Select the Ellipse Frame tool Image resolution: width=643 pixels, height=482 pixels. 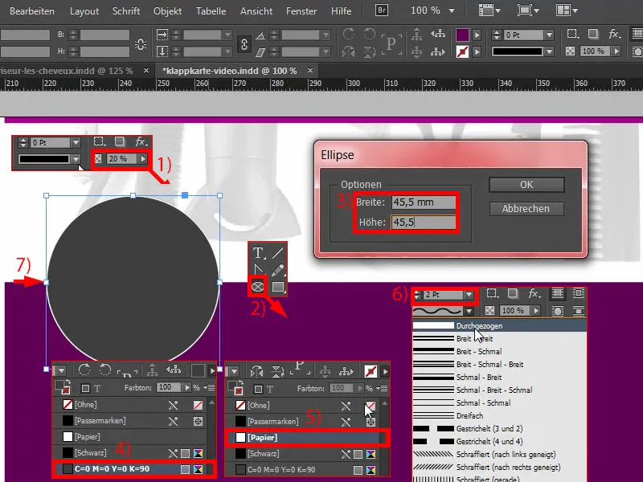(x=257, y=286)
